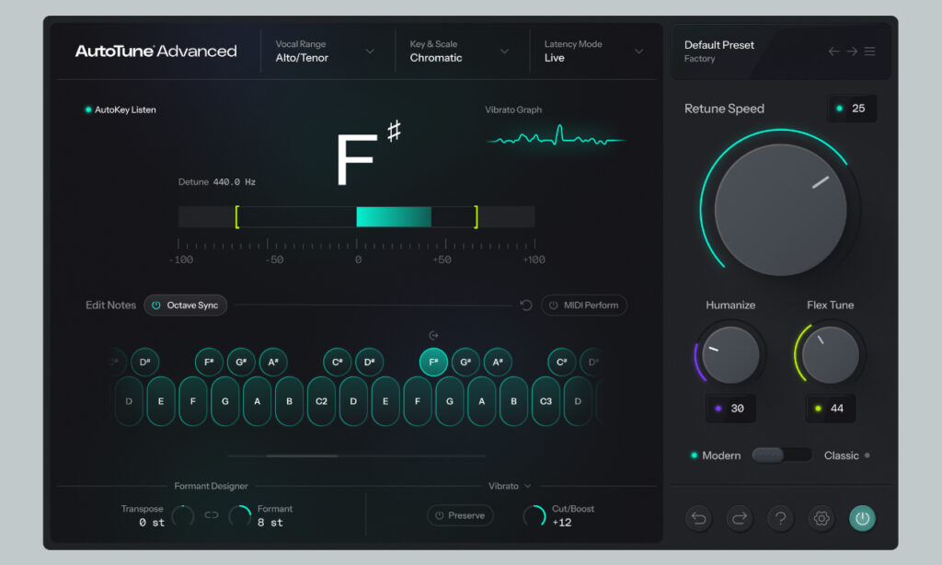Viewport: 942px width, 565px height.
Task: Click the Humanize value field 30
Action: 730,409
